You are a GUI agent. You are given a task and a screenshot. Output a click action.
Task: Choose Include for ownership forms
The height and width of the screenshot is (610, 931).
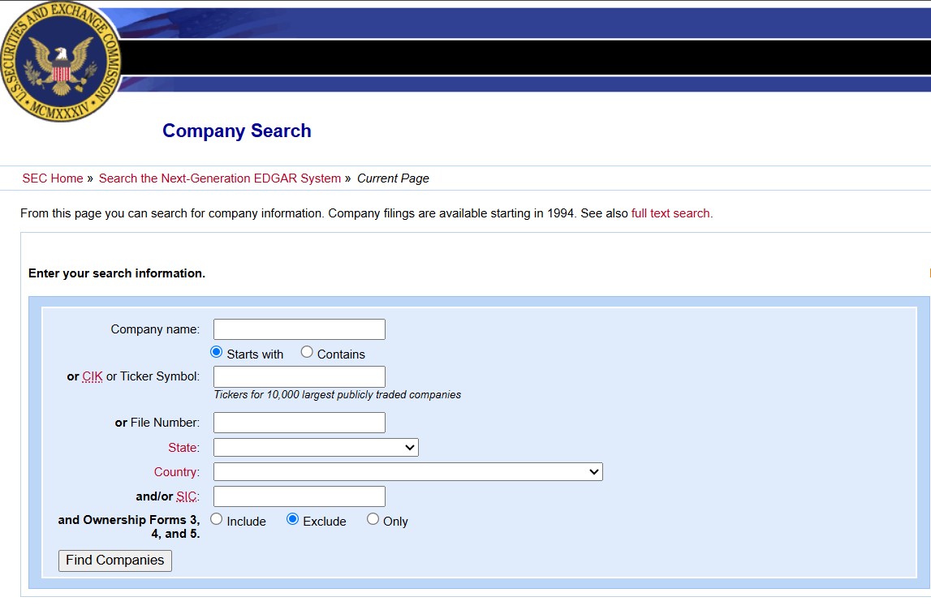coord(216,519)
